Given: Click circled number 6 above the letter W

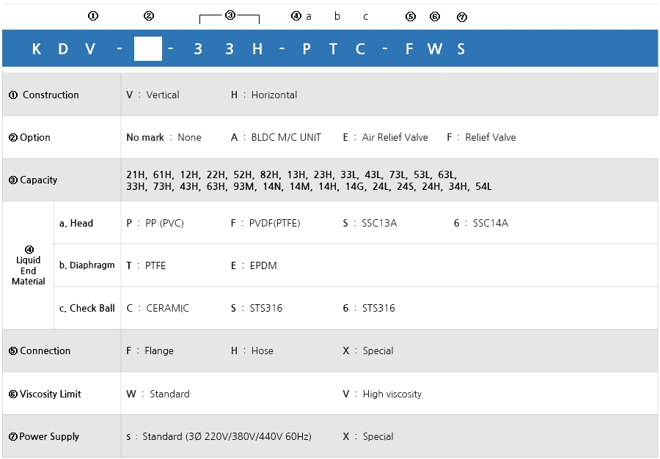Looking at the screenshot, I should tap(435, 17).
